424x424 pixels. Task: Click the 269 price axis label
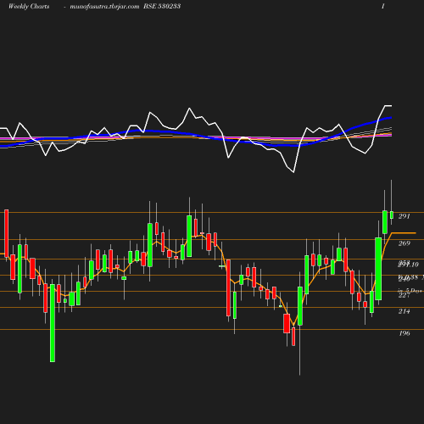[404, 243]
